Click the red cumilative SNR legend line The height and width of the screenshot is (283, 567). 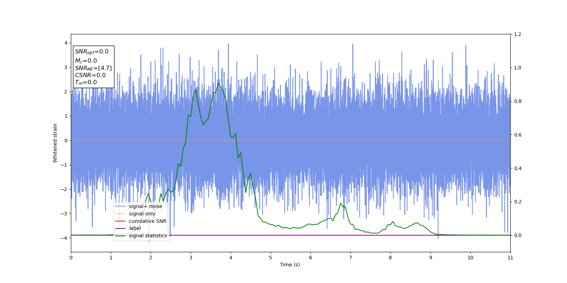click(x=120, y=221)
